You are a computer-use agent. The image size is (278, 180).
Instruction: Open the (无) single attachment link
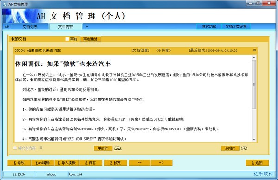pos(118,149)
